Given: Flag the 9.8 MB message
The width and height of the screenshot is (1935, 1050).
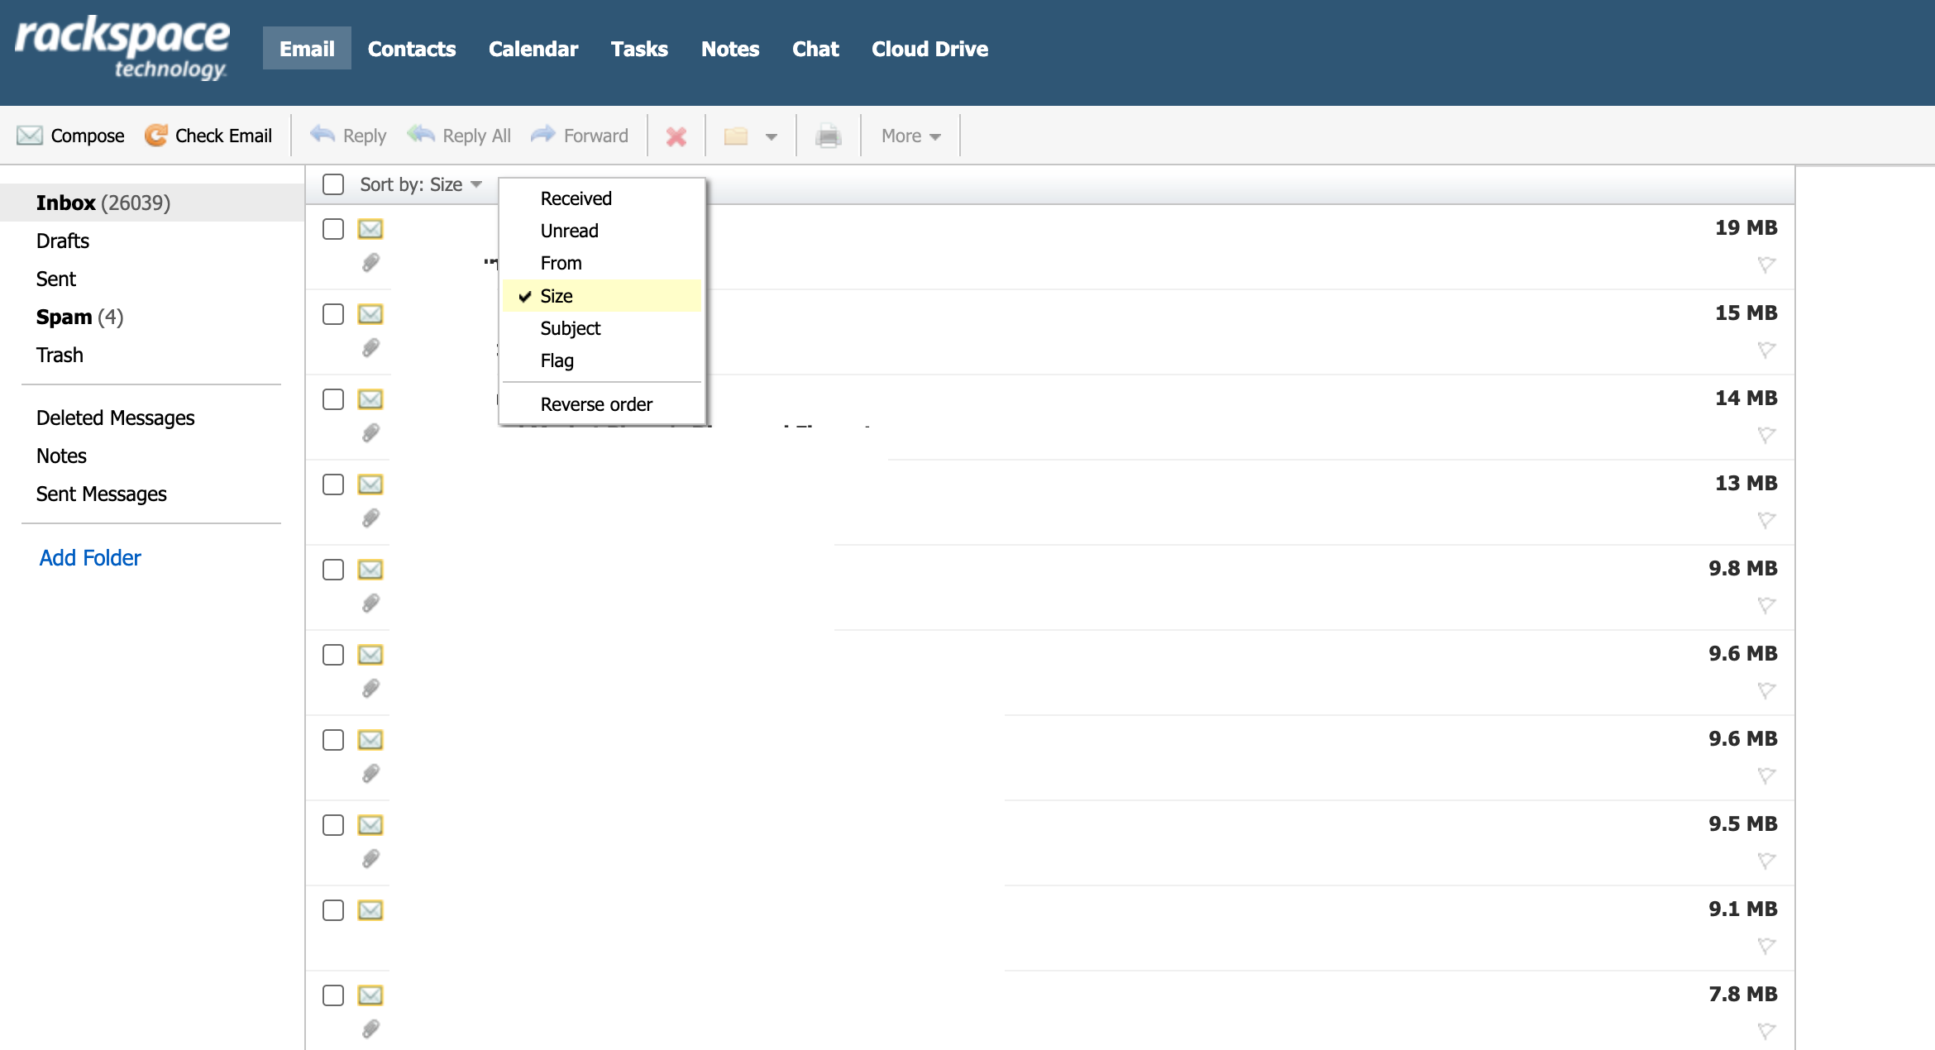Looking at the screenshot, I should pos(1766,605).
